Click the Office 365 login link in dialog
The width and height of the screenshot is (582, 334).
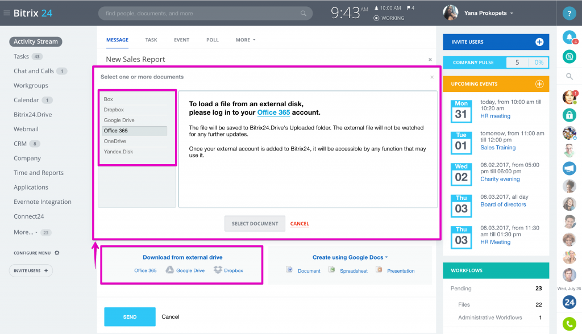tap(273, 112)
